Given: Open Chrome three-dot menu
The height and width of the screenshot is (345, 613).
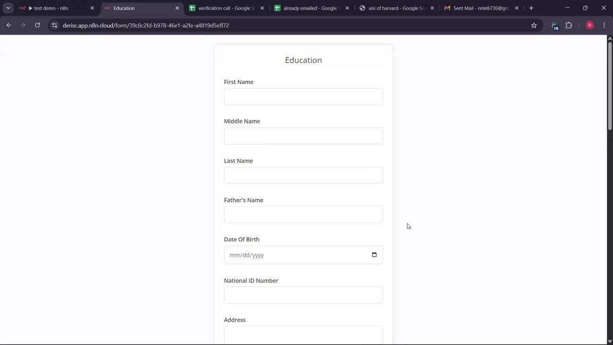Looking at the screenshot, I should (604, 25).
